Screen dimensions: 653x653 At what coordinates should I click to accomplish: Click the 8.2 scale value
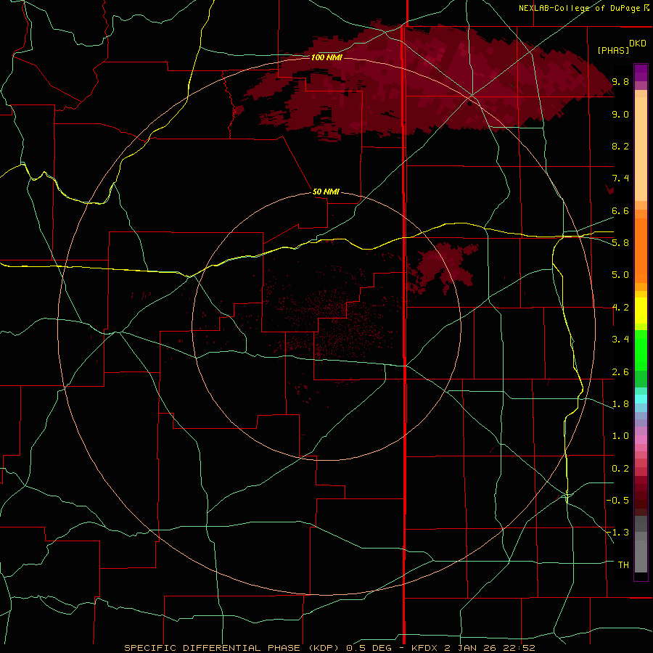620,146
